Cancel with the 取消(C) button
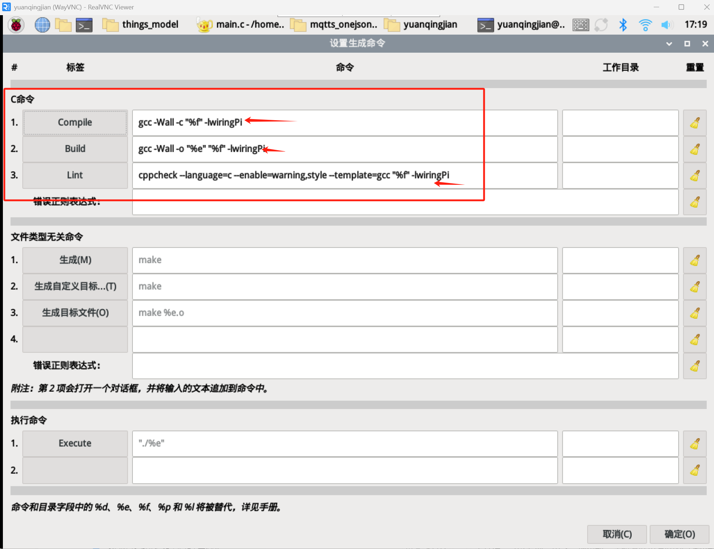Screen dimensions: 714x549 (x=617, y=534)
